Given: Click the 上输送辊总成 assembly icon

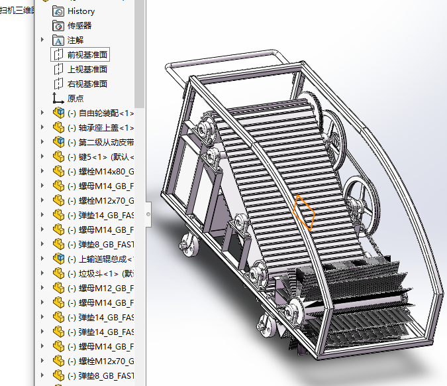Looking at the screenshot, I should [x=58, y=259].
